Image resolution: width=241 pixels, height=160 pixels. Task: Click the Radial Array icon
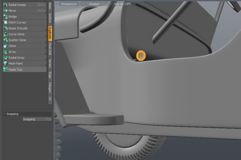pyautogui.click(x=6, y=58)
